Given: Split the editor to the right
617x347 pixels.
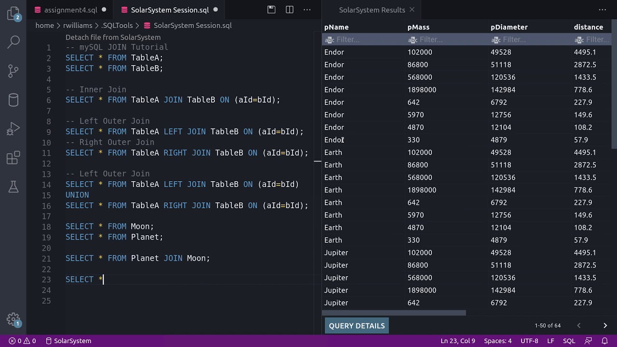Looking at the screenshot, I should coord(290,10).
